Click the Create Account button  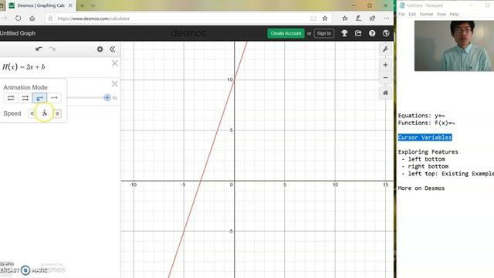pyautogui.click(x=286, y=33)
